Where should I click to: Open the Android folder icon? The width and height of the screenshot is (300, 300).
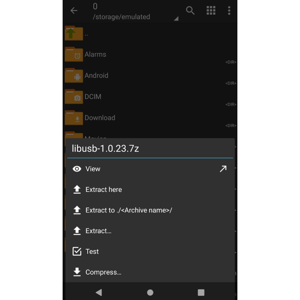point(74,75)
